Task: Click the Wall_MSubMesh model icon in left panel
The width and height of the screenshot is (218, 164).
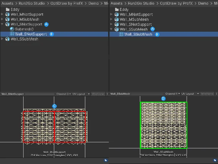Action: [x=7, y=20]
